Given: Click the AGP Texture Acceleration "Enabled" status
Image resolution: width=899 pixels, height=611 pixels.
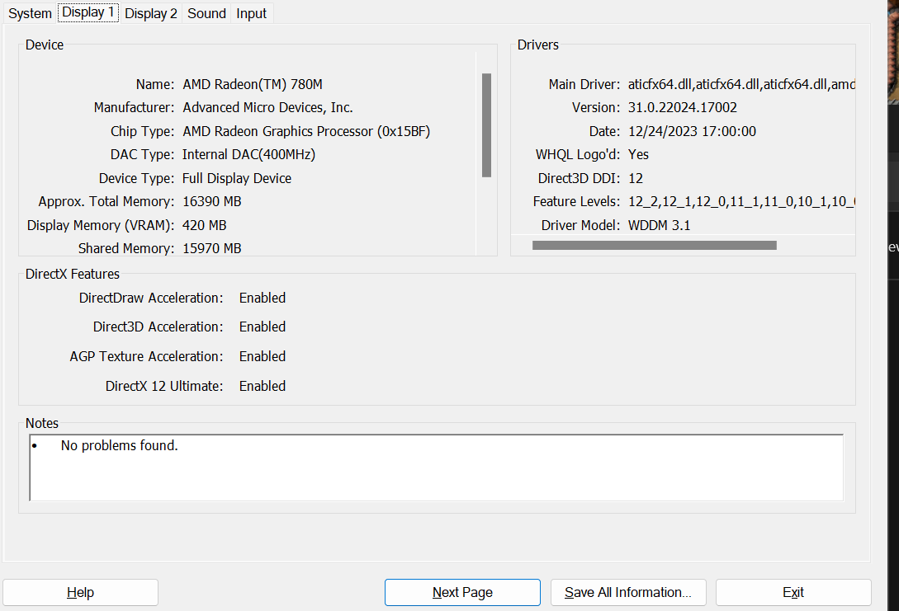Looking at the screenshot, I should pos(262,356).
